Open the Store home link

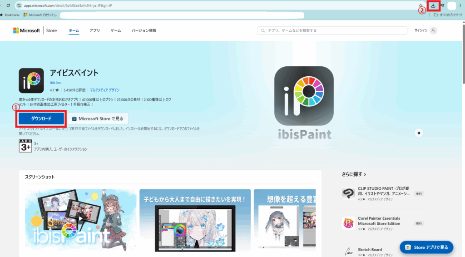click(51, 30)
